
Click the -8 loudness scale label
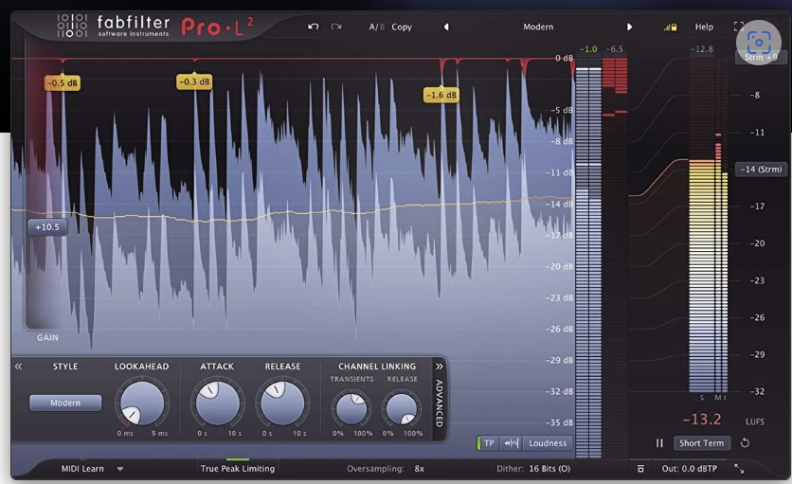coord(755,95)
